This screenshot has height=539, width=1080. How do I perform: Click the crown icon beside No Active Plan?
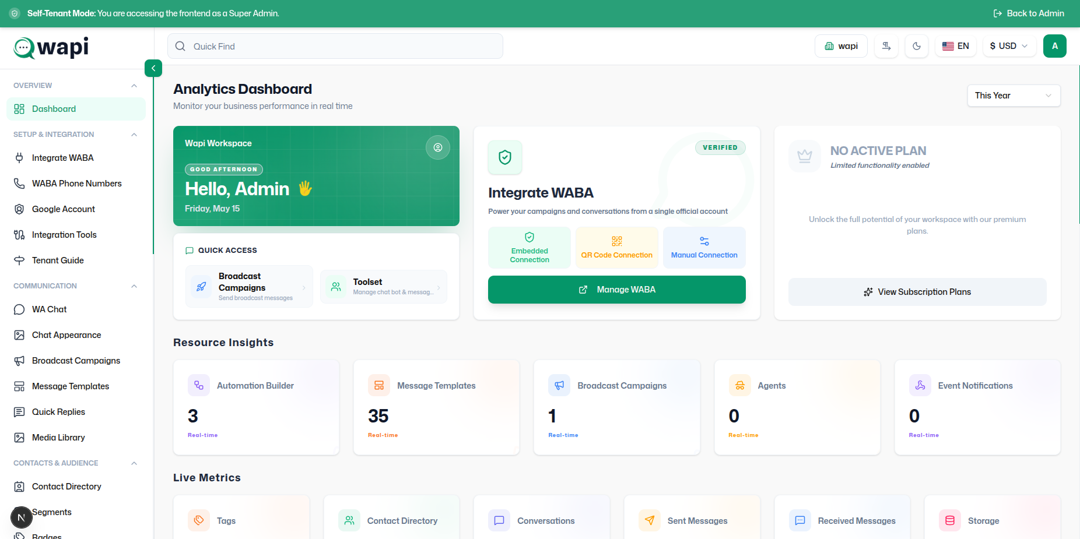coord(805,156)
